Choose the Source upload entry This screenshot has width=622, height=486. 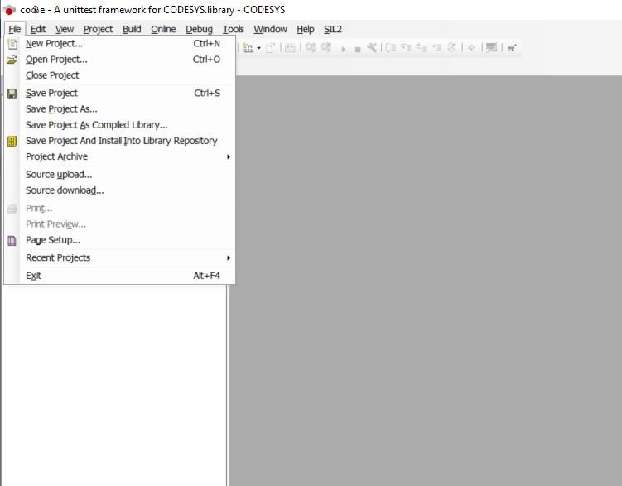coord(59,175)
